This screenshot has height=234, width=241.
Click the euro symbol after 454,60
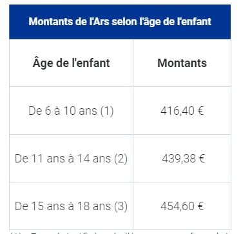pyautogui.click(x=200, y=206)
